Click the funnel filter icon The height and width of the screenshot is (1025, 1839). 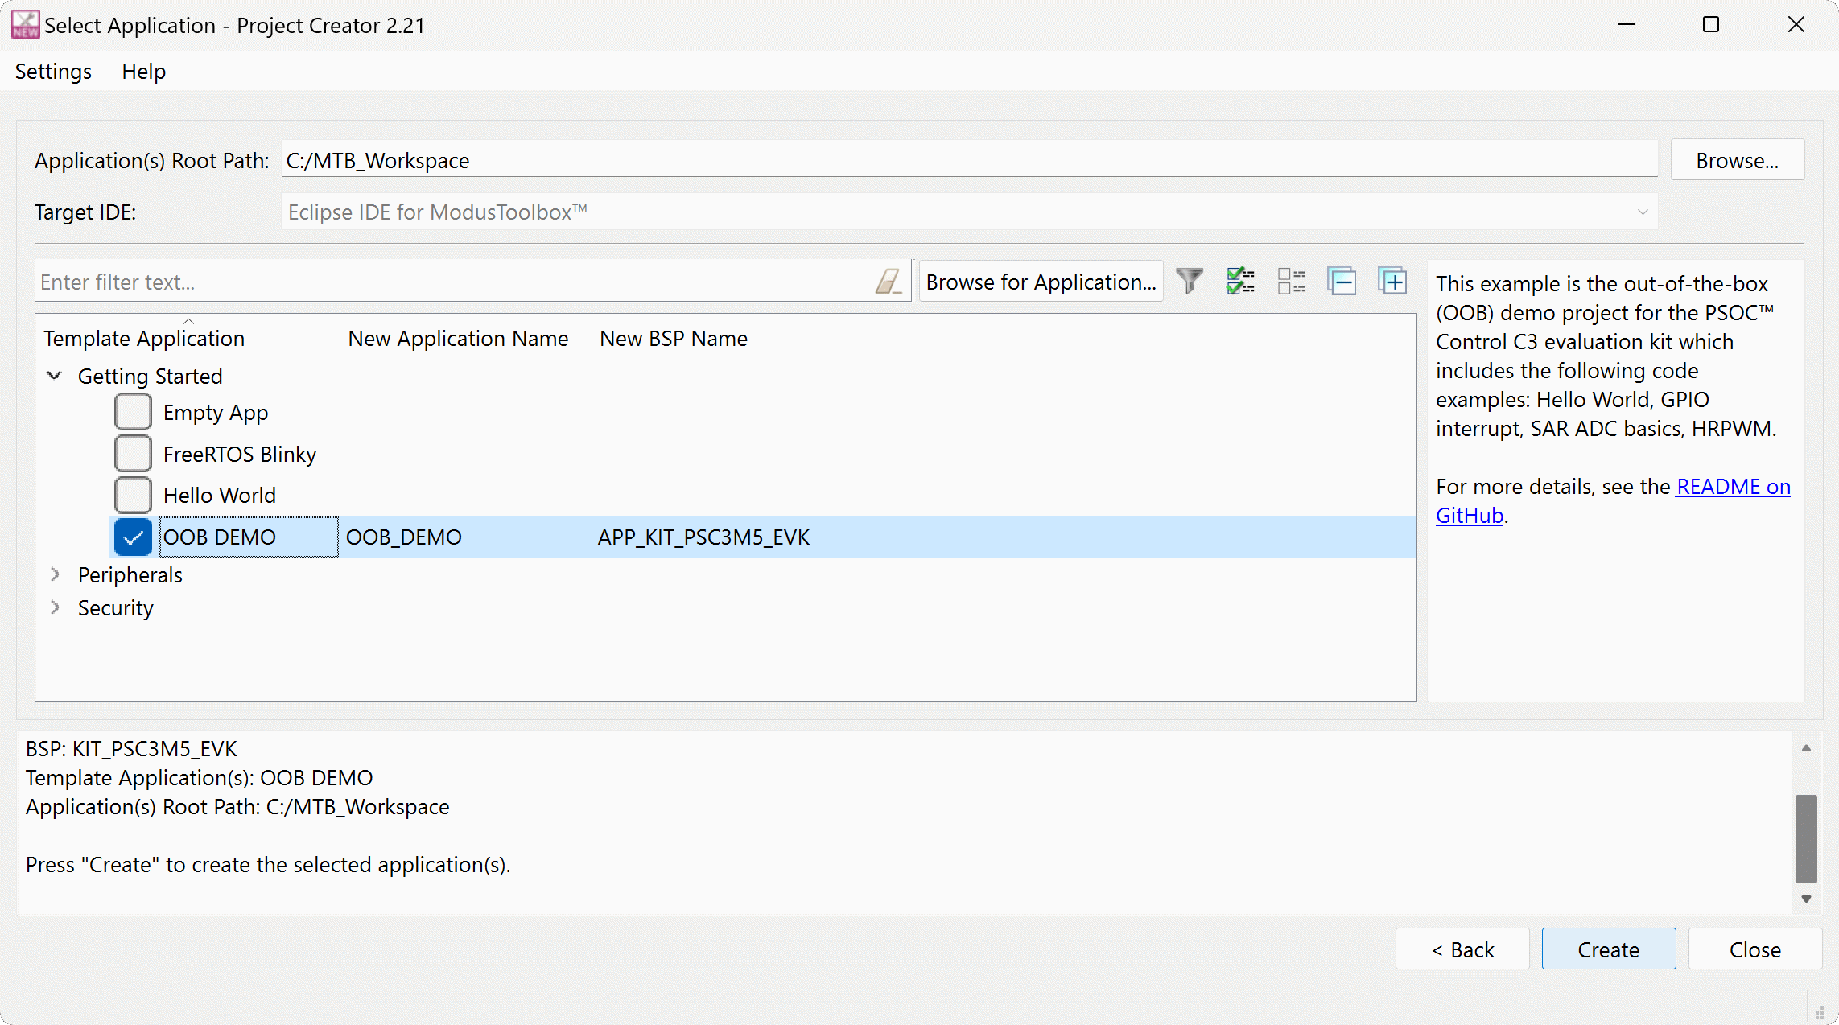(1190, 282)
